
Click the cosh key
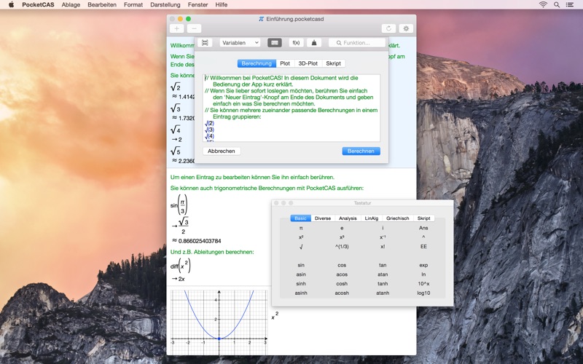pyautogui.click(x=342, y=284)
